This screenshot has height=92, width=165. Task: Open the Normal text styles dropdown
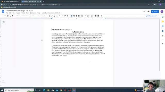coord(26,16)
